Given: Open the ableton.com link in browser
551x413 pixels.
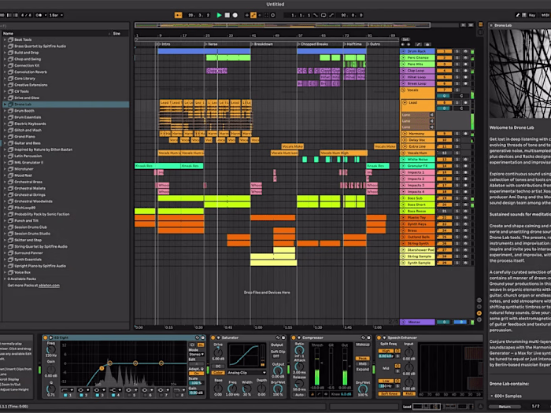Looking at the screenshot, I should point(49,286).
